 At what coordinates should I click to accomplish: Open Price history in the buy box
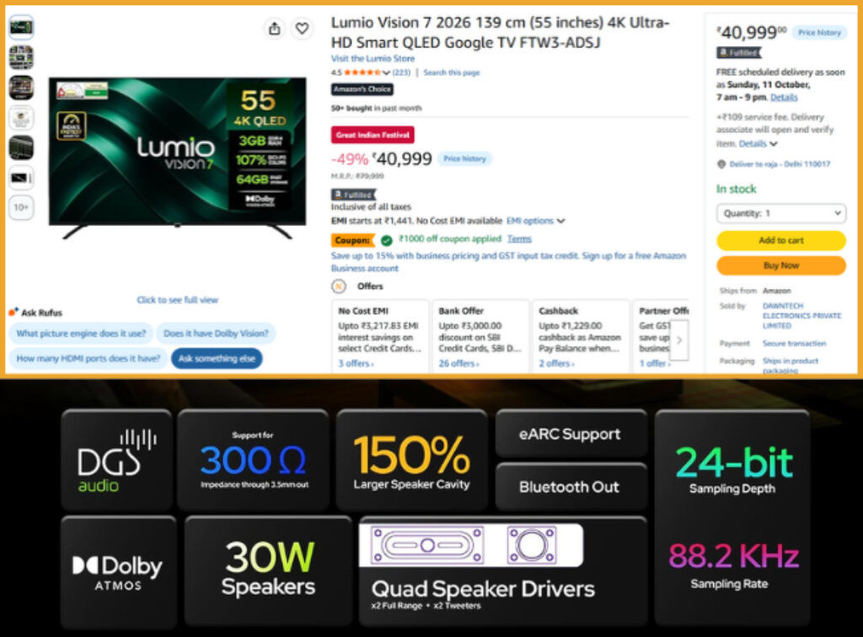point(819,33)
